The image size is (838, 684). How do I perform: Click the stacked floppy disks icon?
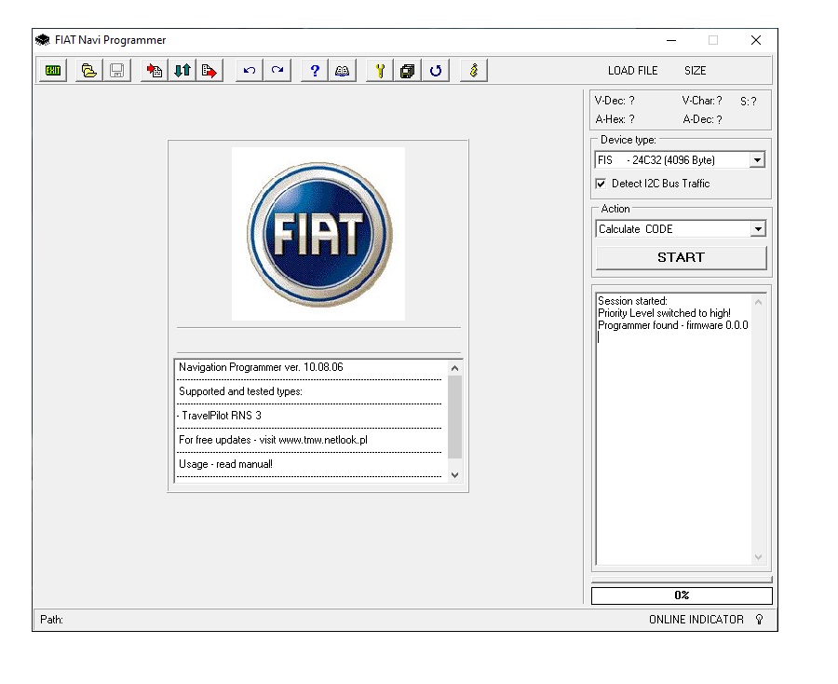[408, 71]
